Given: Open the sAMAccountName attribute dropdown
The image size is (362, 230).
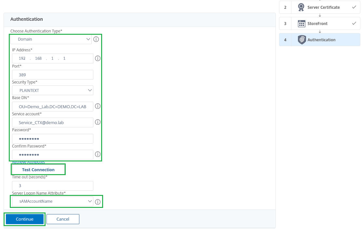Looking at the screenshot, I should click(x=53, y=201).
